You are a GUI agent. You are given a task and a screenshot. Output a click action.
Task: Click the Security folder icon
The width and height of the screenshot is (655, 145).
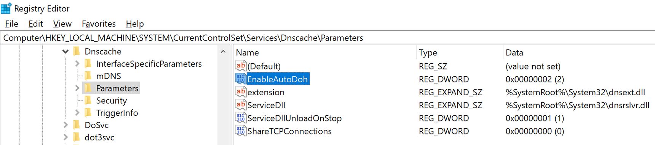[88, 100]
